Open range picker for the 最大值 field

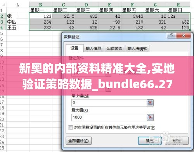[150, 117]
